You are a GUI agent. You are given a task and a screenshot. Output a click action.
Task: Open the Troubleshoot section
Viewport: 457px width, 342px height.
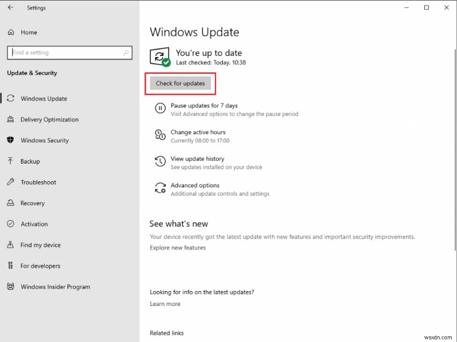[x=38, y=182]
